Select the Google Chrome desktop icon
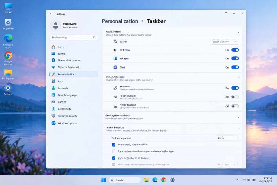 coord(8,58)
